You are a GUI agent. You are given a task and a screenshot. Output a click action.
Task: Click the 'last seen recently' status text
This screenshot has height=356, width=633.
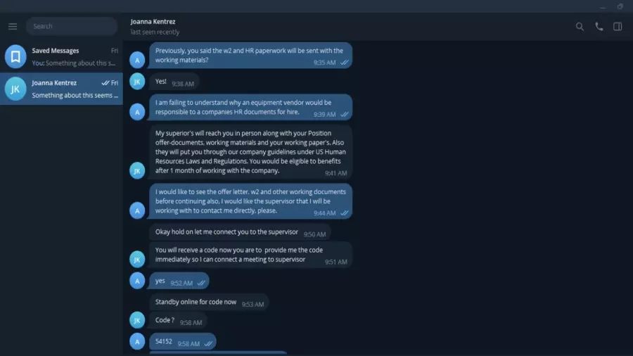(x=155, y=32)
